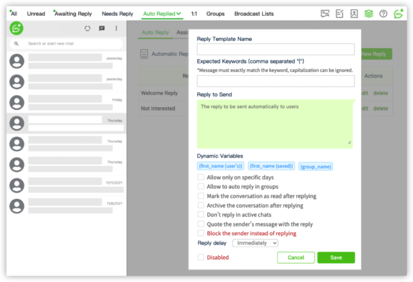Open the three-dot menu in sidebar header
Image resolution: width=413 pixels, height=282 pixels.
tap(117, 28)
